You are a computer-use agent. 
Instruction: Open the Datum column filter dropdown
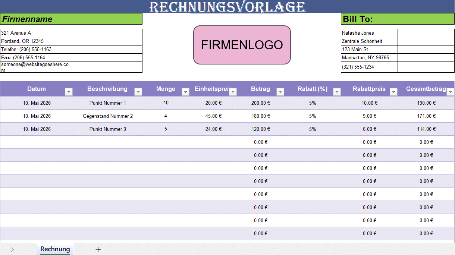(69, 91)
